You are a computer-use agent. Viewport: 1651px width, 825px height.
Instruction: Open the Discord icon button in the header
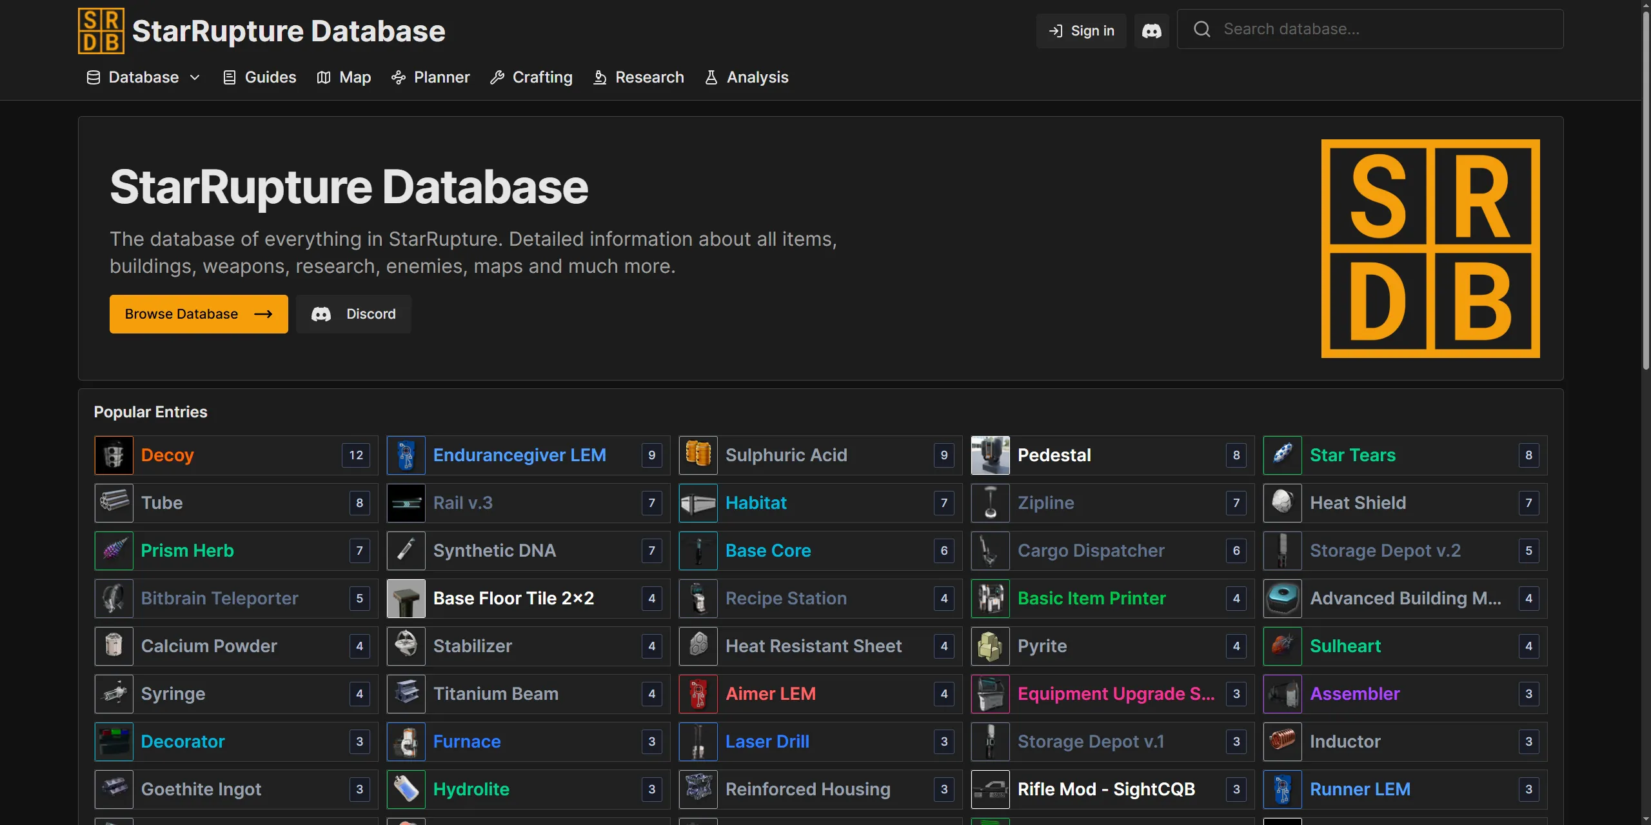point(1152,31)
